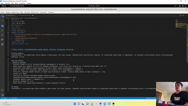Click the line 'theme: metropolis'
Screen dimensions: 188x106
coord(19,31)
